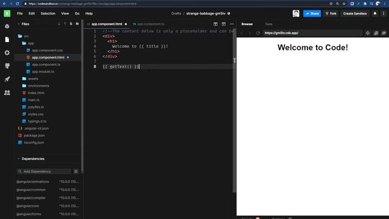Viewport: 389px width, 219px height.
Task: Reload the Chrome page
Action: pos(17,4)
